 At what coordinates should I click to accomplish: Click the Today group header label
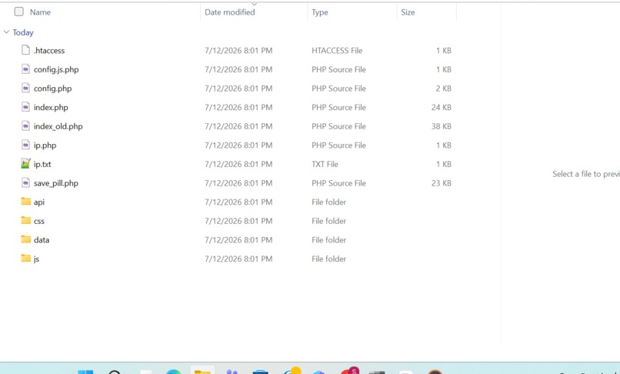23,32
